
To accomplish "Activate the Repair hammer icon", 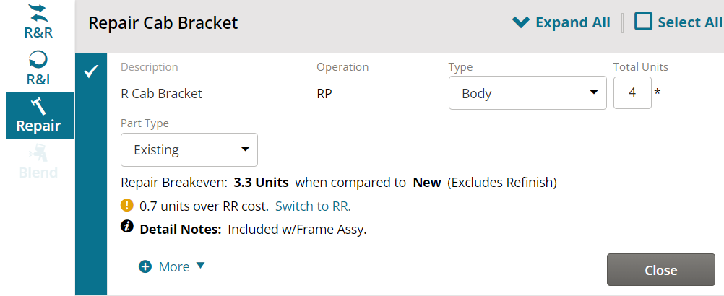I will 38,106.
